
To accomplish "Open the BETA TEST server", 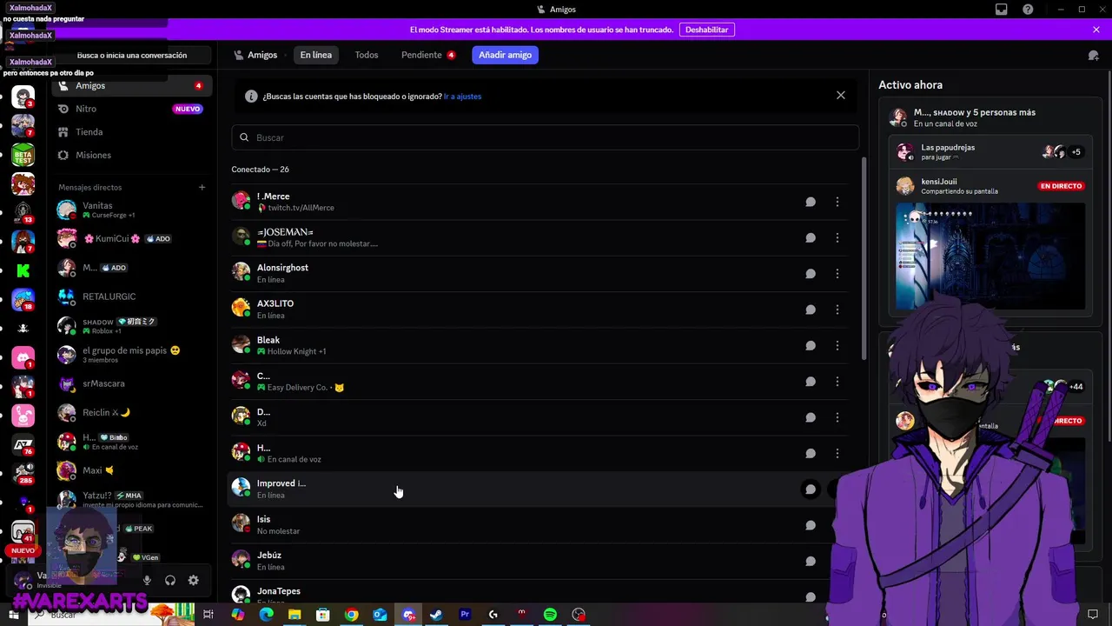I will point(23,156).
